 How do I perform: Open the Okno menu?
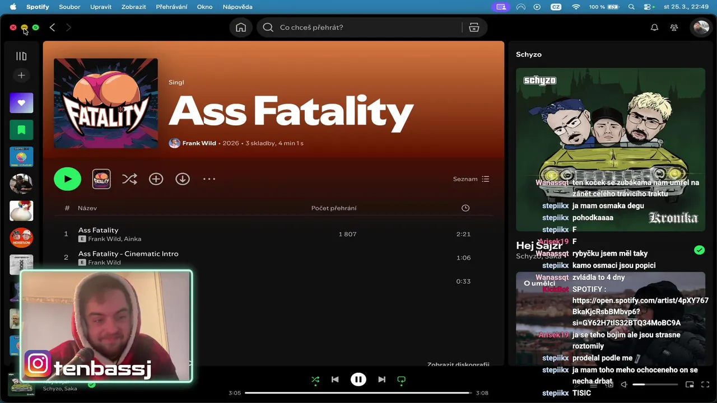(x=206, y=7)
